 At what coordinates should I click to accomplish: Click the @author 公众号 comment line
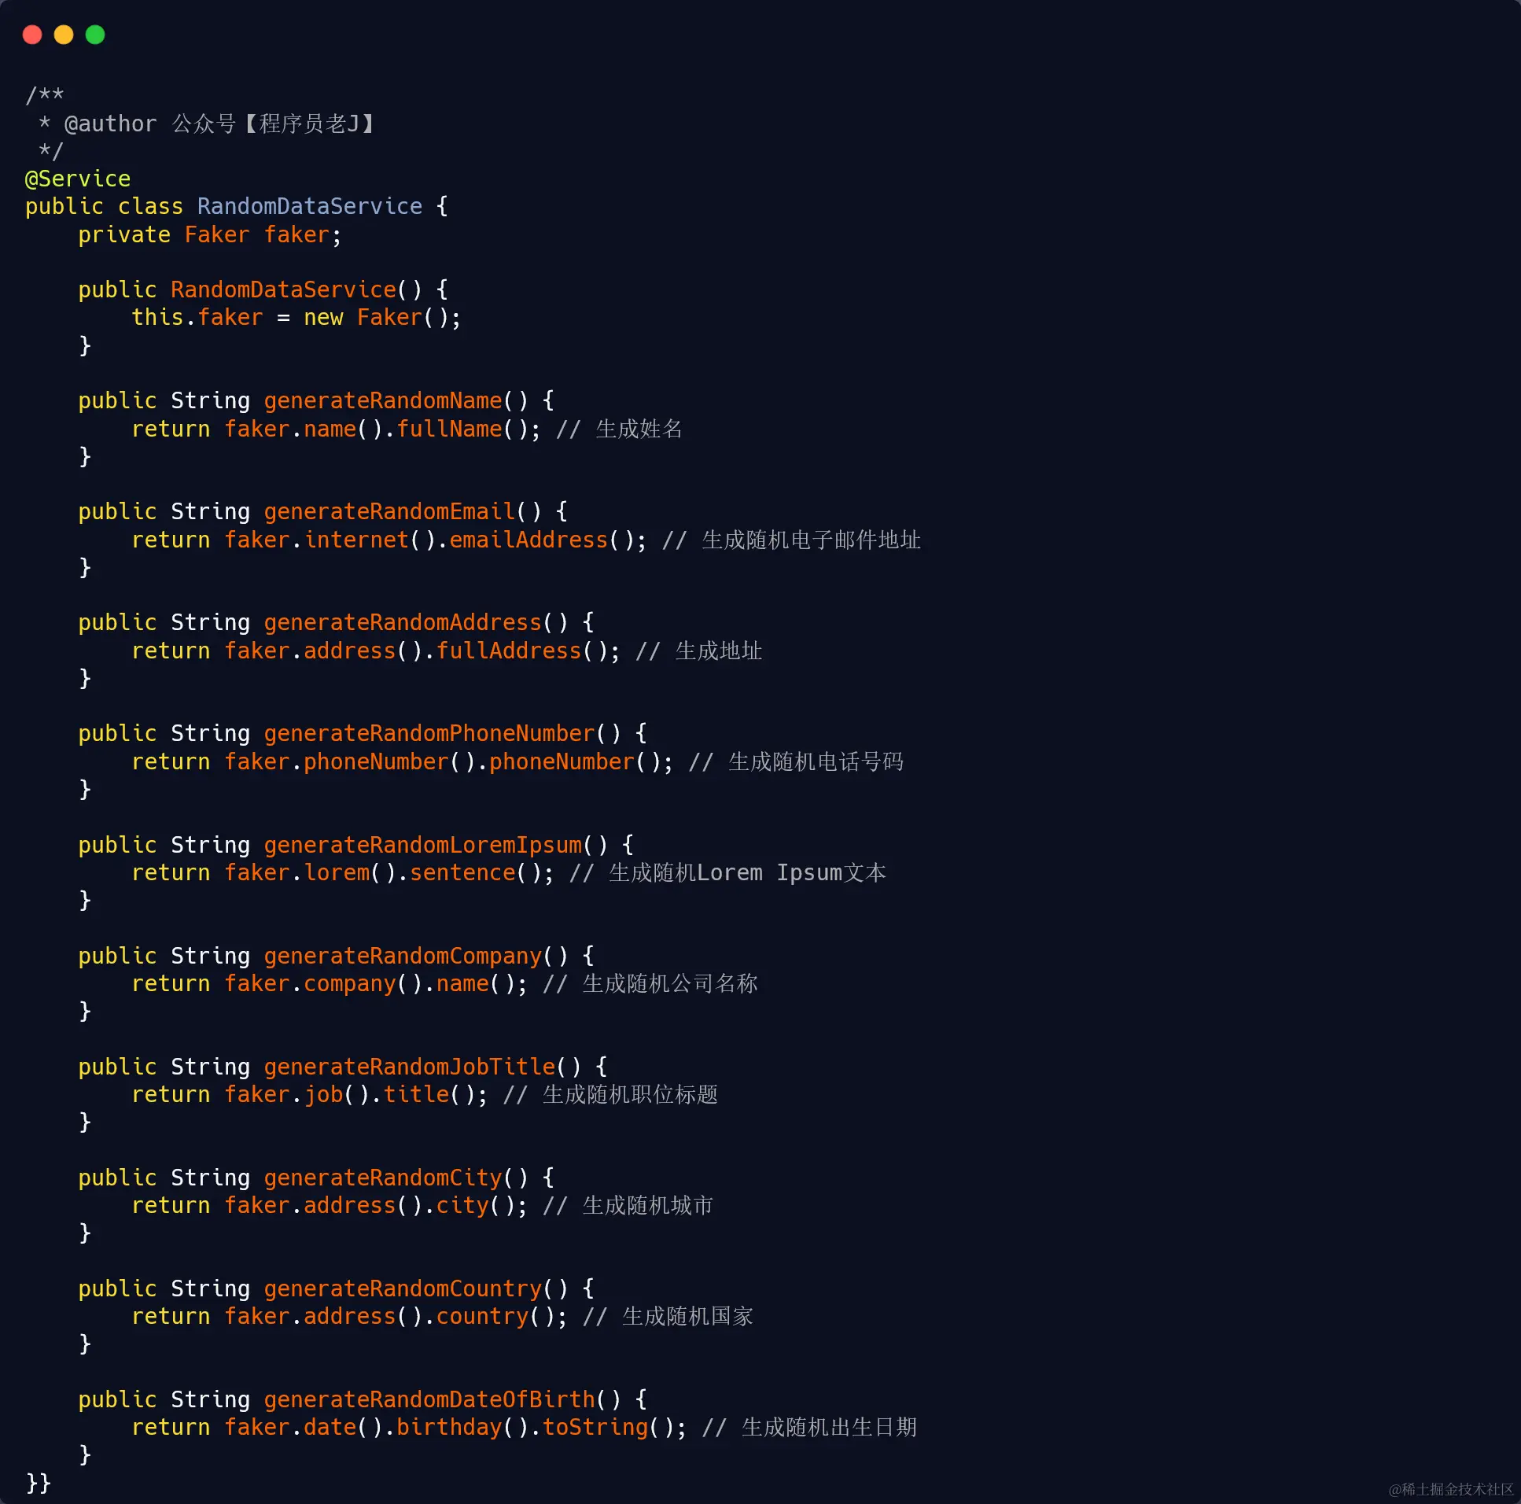tap(208, 123)
